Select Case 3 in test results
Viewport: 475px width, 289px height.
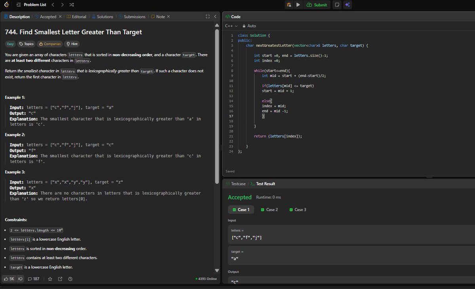(298, 209)
